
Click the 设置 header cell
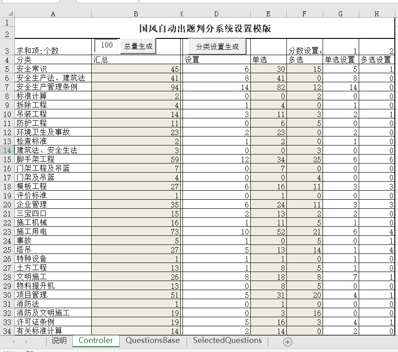pyautogui.click(x=216, y=60)
